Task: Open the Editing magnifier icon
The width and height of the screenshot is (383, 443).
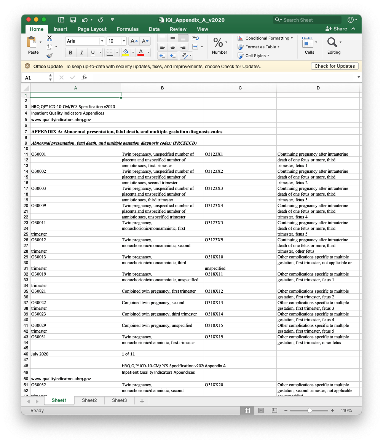Action: [x=332, y=42]
